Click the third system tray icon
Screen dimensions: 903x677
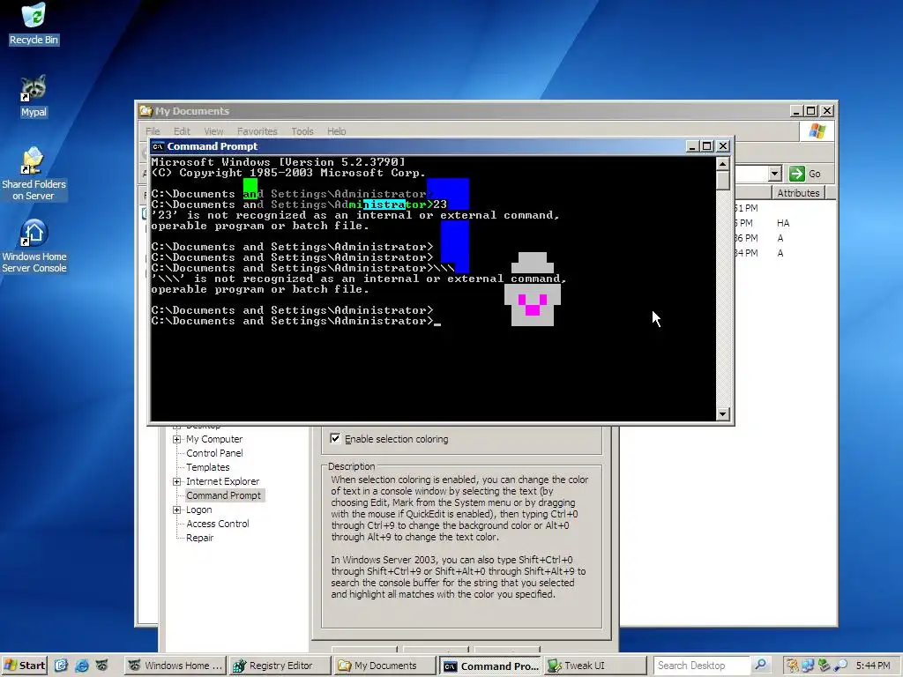pyautogui.click(x=825, y=666)
